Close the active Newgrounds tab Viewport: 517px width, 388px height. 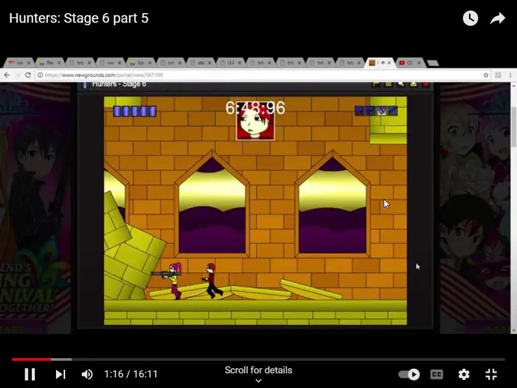[x=389, y=62]
